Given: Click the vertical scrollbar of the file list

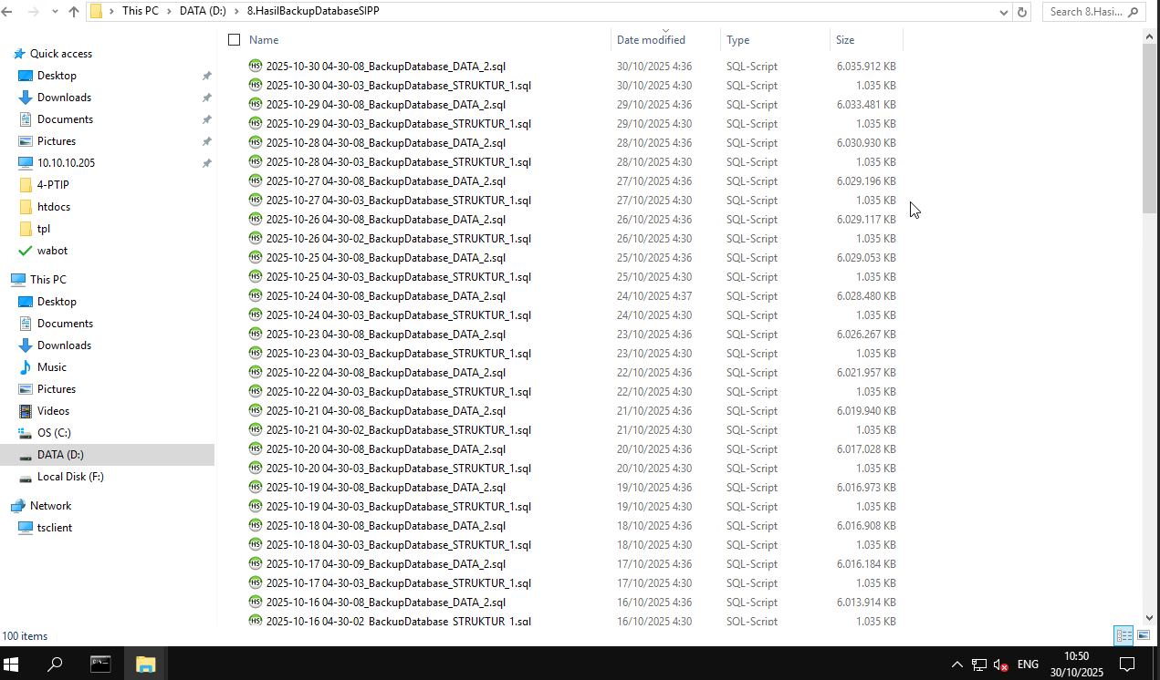Looking at the screenshot, I should click(x=1148, y=365).
